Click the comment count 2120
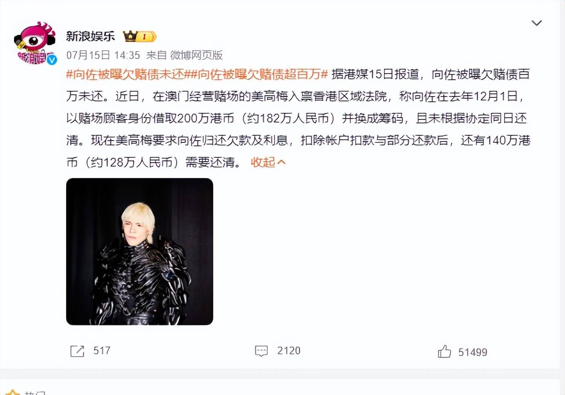This screenshot has height=395, width=565. click(289, 351)
